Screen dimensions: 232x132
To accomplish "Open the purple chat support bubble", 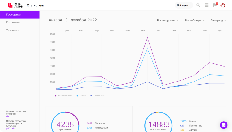I will [x=224, y=125].
